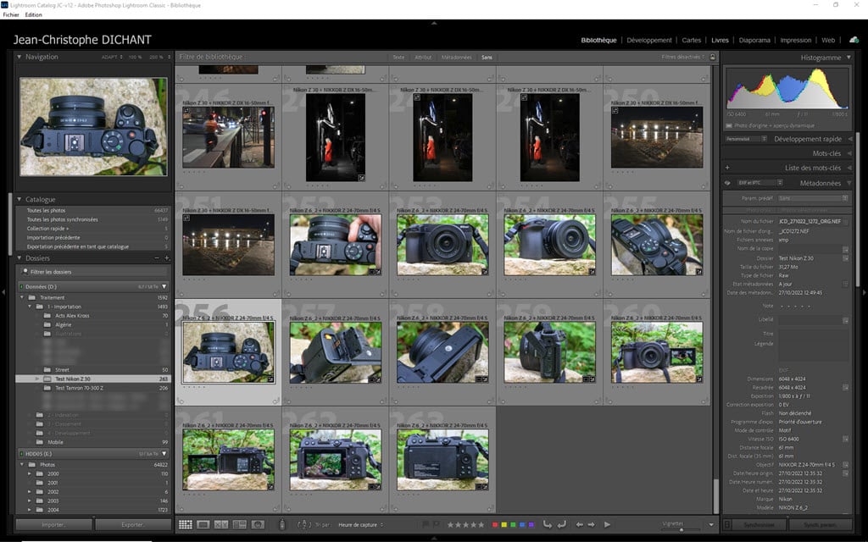Open the People (face) view icon
This screenshot has height=542, width=868.
coord(258,524)
